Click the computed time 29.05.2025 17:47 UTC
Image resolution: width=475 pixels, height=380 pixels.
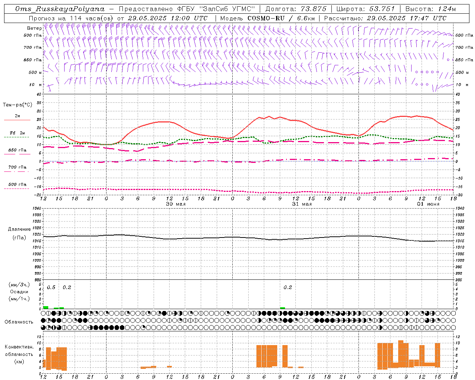click(x=406, y=18)
